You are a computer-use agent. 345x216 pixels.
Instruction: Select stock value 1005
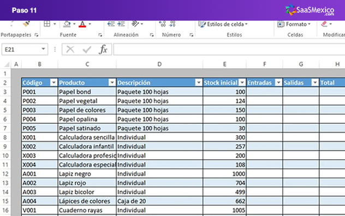coord(225,211)
